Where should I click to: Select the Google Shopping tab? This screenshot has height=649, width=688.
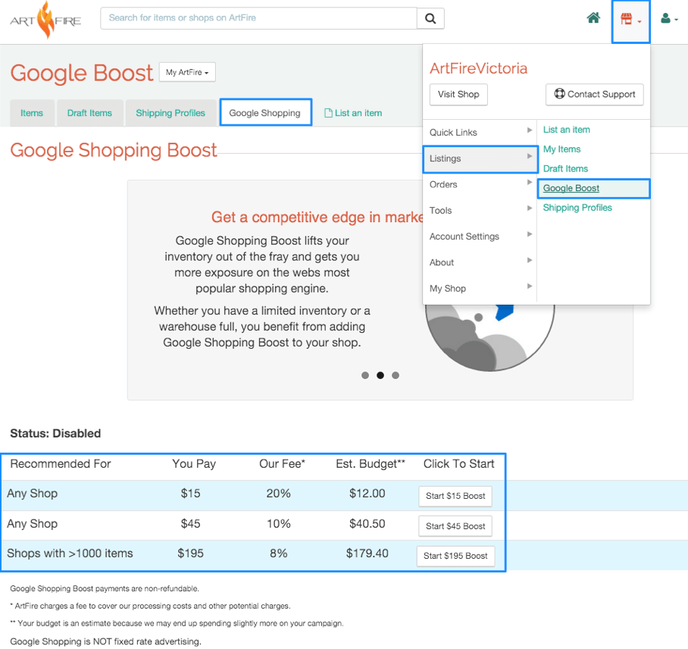coord(265,113)
